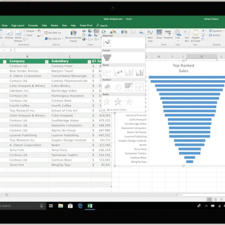Open the Equation dropdown
225x225 pixels.
click(216, 31)
